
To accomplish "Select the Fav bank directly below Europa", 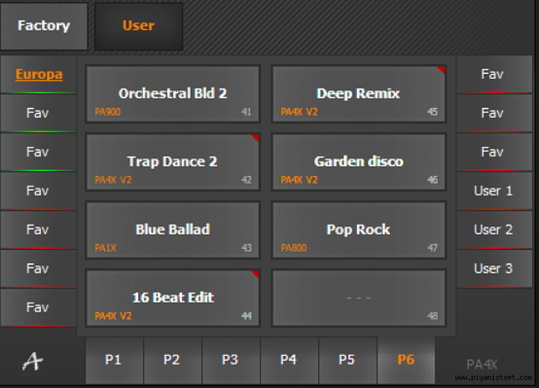I will (38, 113).
